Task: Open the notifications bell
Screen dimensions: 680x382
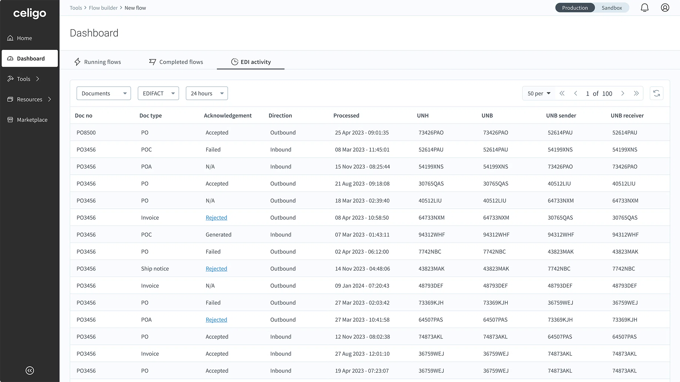Action: (645, 8)
